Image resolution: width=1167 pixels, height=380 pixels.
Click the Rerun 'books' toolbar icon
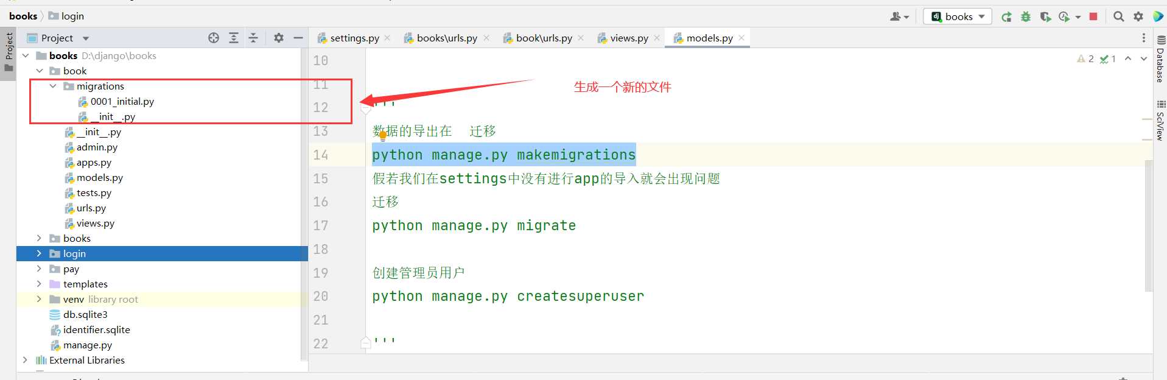[x=1006, y=17]
